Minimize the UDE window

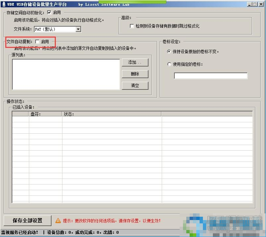(x=249, y=4)
